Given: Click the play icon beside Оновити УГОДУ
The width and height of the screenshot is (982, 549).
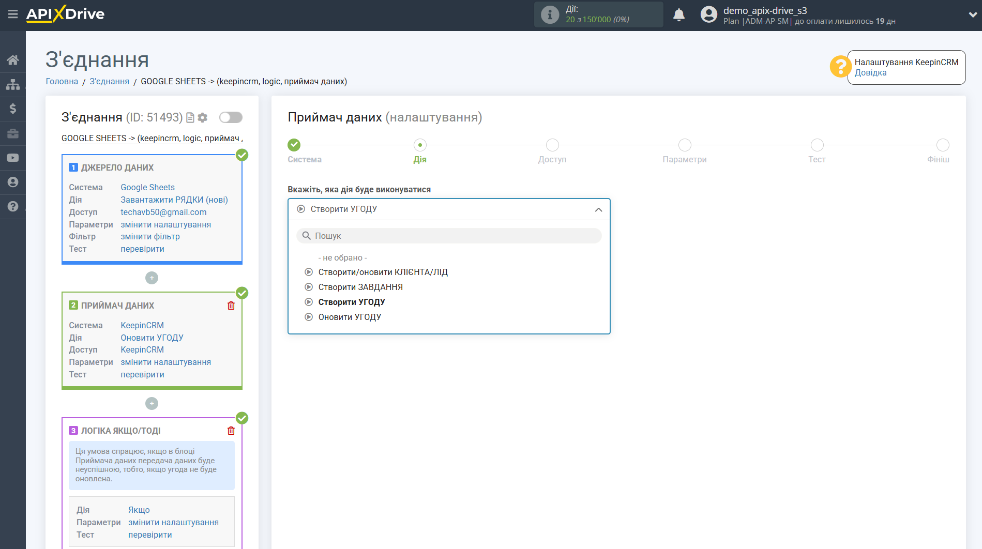Looking at the screenshot, I should pyautogui.click(x=309, y=317).
